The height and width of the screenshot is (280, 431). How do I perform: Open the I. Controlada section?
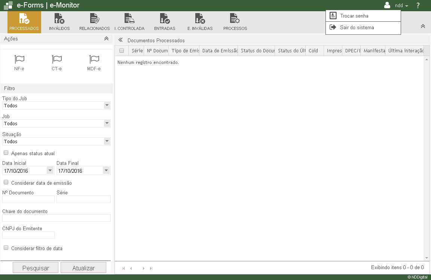click(129, 22)
